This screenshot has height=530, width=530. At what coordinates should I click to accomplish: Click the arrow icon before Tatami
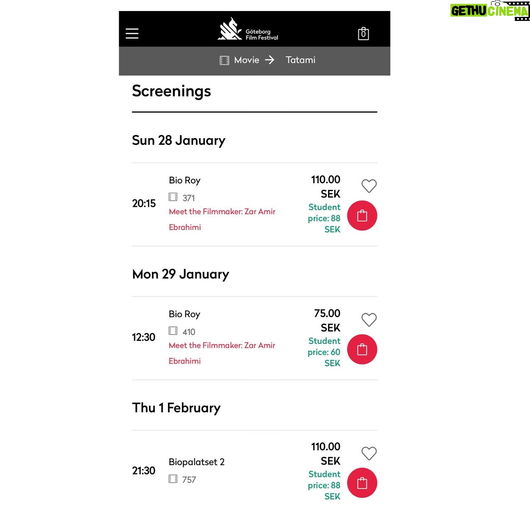pos(269,60)
